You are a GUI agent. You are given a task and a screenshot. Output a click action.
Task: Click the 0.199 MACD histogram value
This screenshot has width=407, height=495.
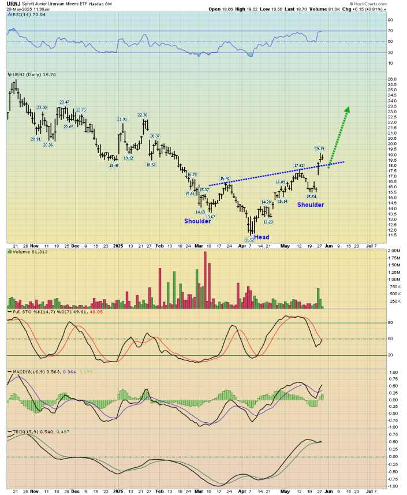[x=86, y=371]
